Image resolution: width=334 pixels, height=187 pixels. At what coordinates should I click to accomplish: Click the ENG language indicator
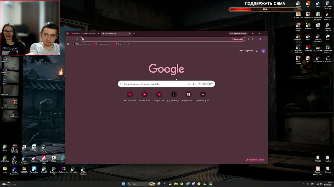pyautogui.click(x=313, y=184)
